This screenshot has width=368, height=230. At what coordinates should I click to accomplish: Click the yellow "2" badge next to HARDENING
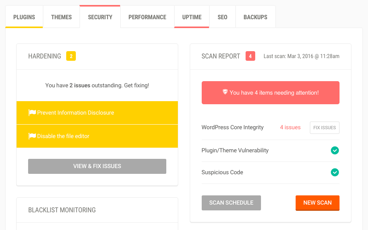(x=71, y=56)
